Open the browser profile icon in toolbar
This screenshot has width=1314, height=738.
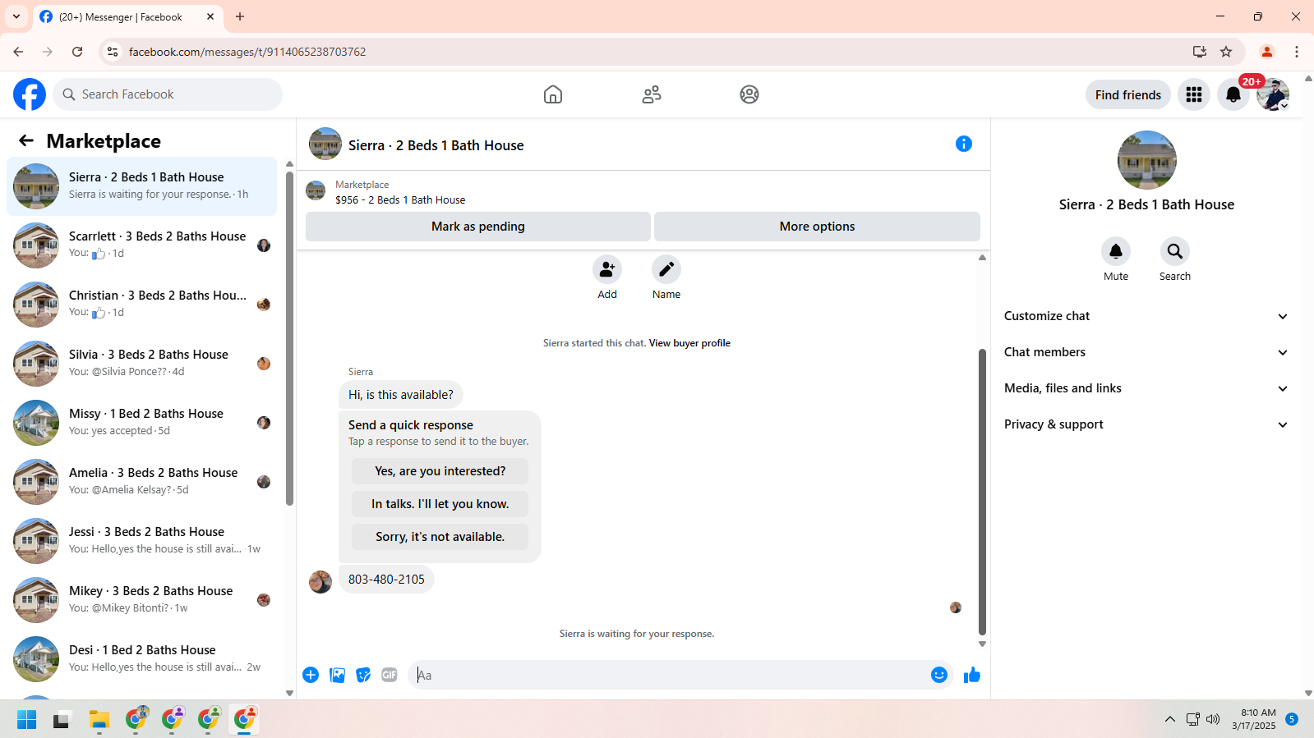pos(1267,52)
